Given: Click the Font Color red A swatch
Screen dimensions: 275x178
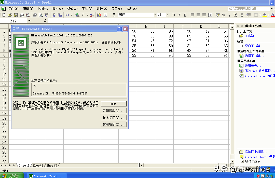Looking at the screenshot, I should click(273, 15).
